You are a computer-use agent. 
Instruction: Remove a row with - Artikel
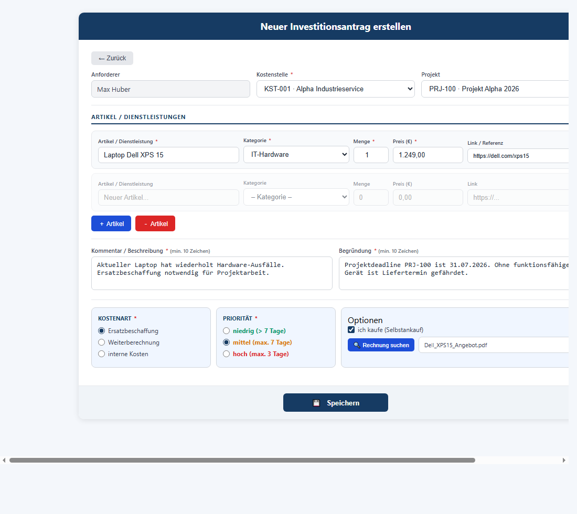tap(155, 224)
